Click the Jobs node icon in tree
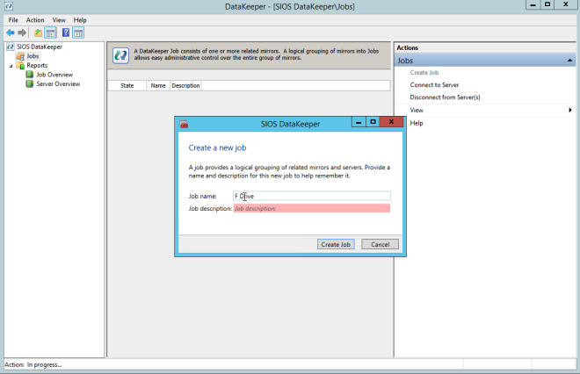The width and height of the screenshot is (580, 374). tap(20, 56)
